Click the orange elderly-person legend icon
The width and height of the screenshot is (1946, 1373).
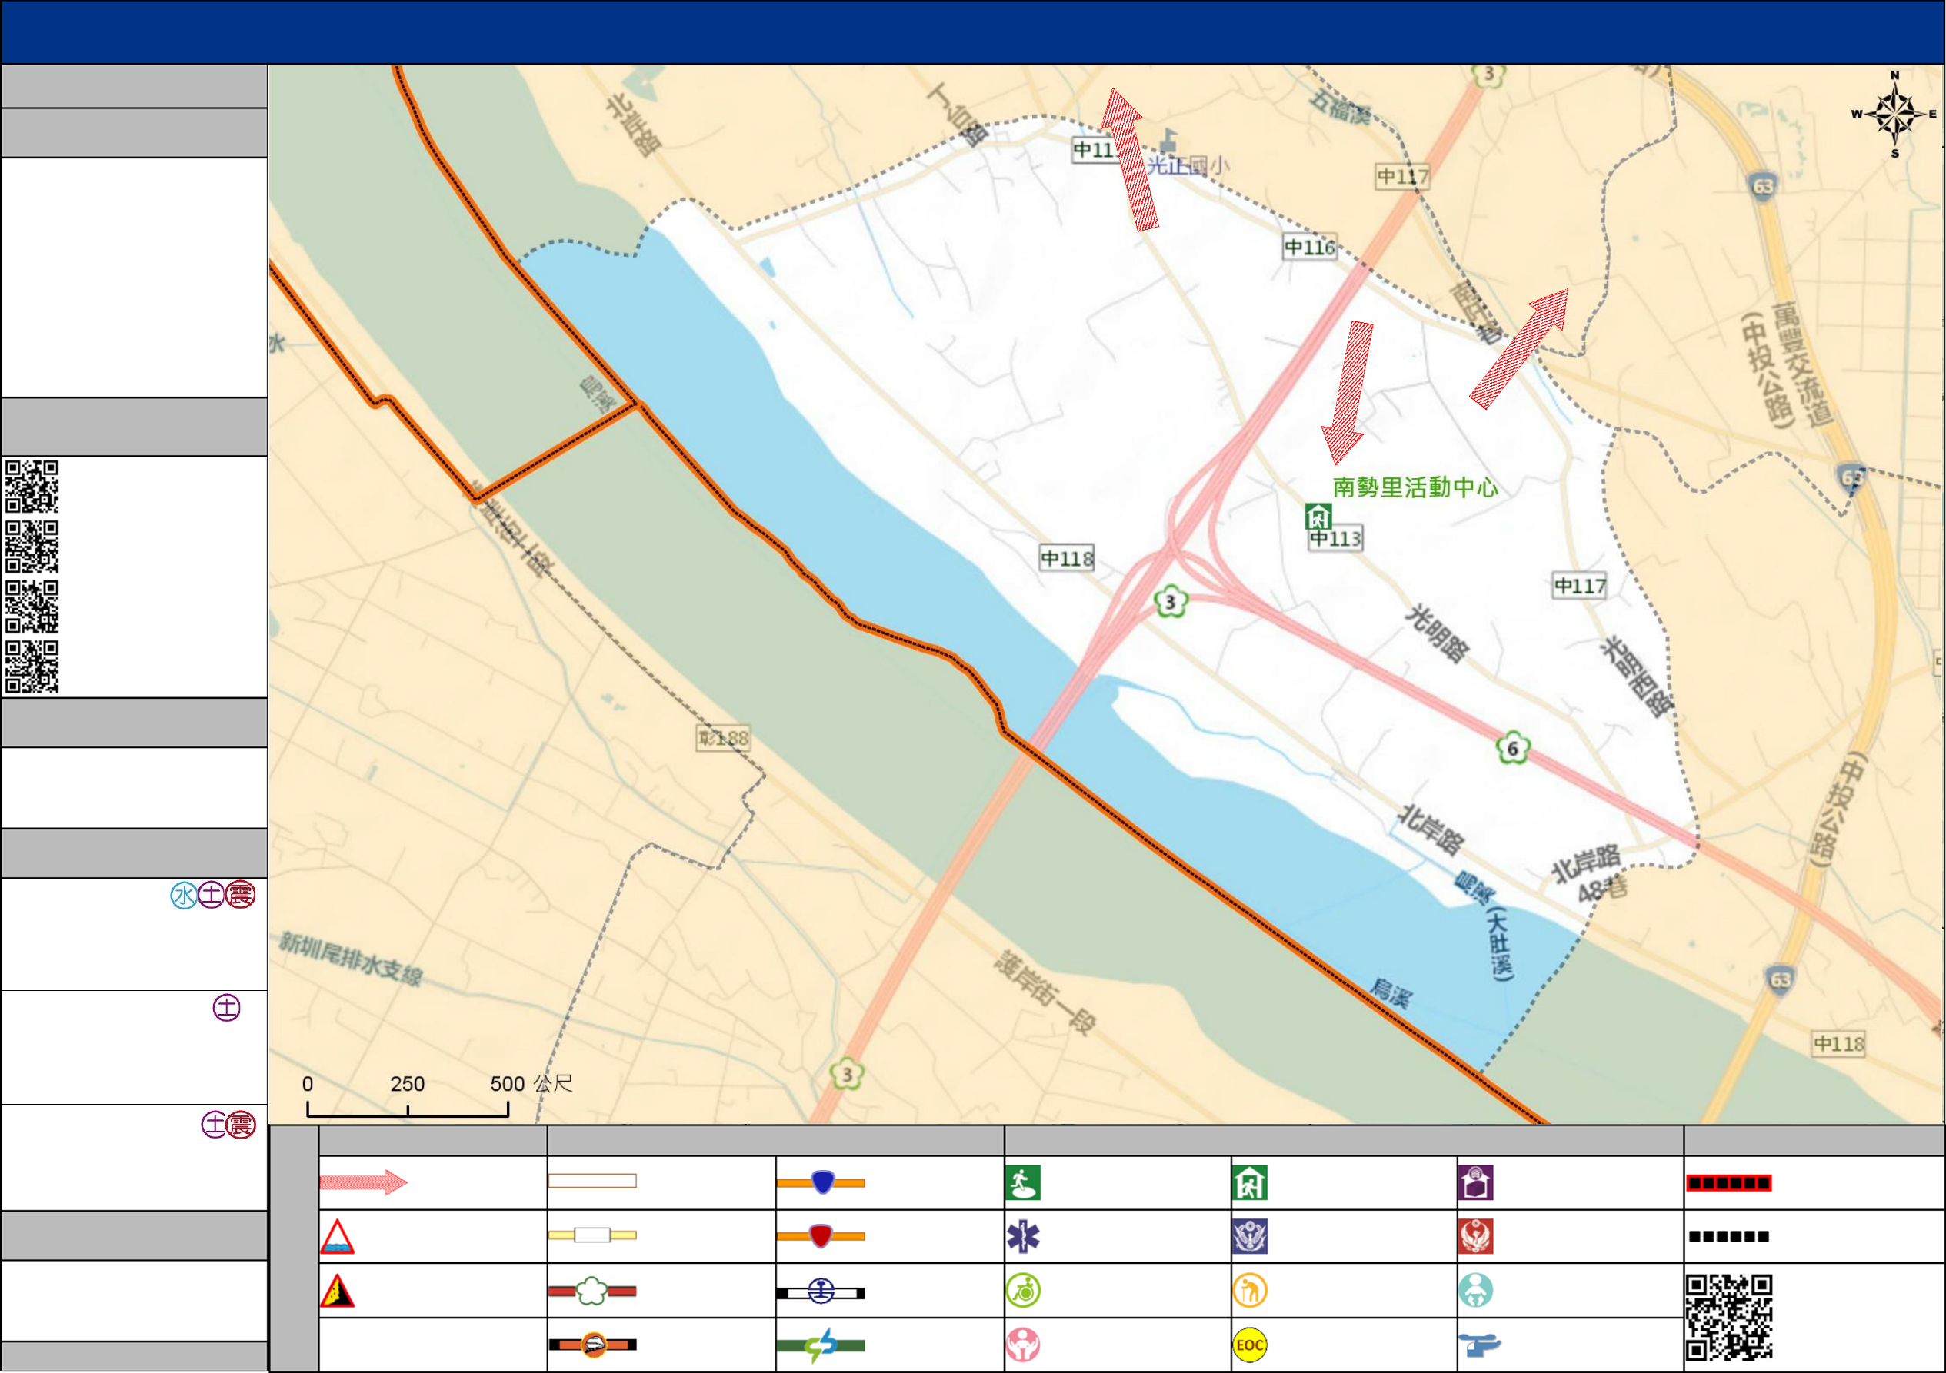tap(1250, 1291)
